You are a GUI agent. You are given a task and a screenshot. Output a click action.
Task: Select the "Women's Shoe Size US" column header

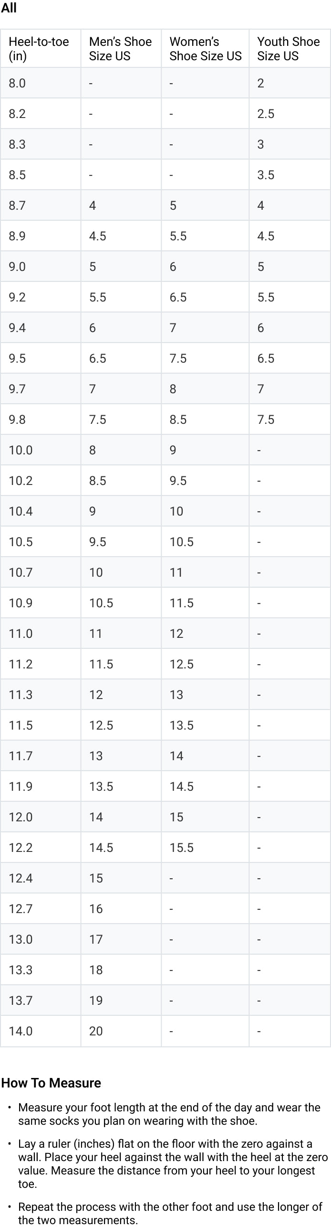[205, 49]
